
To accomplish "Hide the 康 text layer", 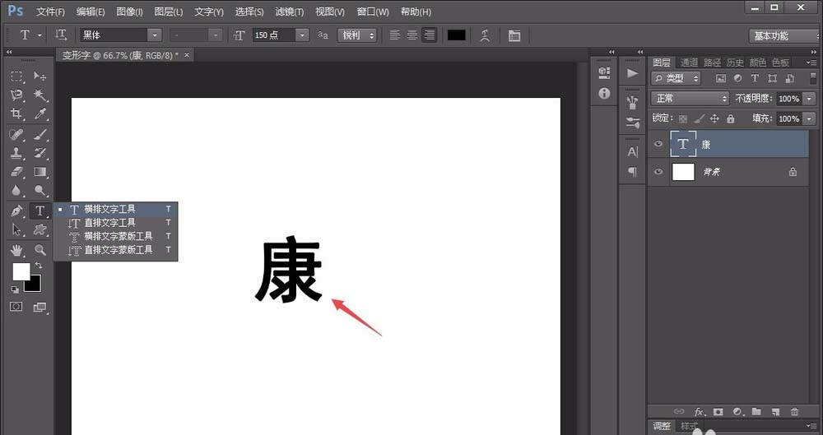I will [x=658, y=144].
